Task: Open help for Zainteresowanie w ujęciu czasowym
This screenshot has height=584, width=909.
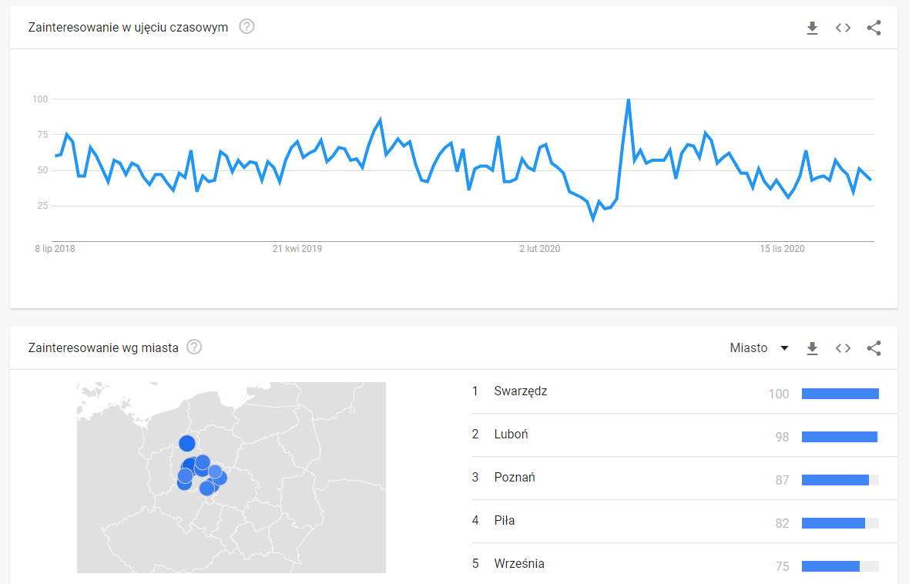Action: pos(247,27)
